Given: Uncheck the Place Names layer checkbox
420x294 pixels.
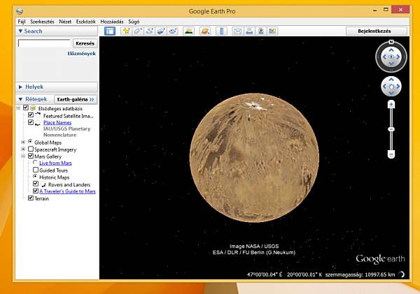Looking at the screenshot, I should tap(31, 122).
